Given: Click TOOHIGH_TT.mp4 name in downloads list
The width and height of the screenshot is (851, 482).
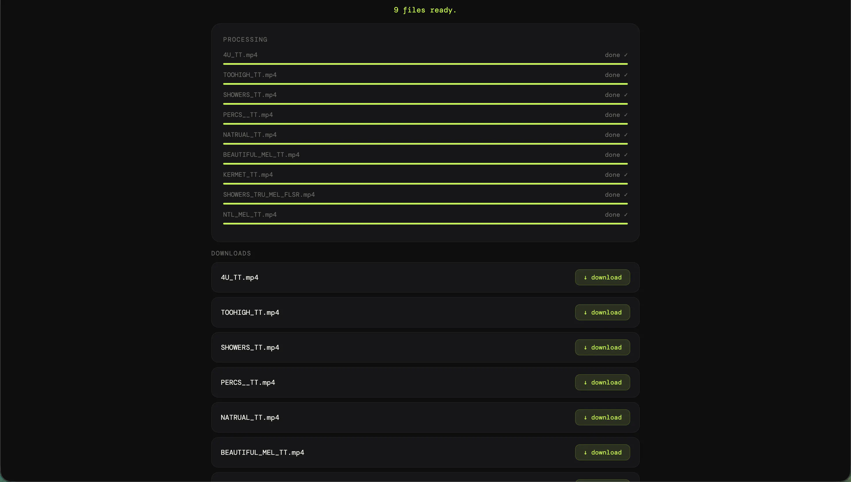Looking at the screenshot, I should (x=250, y=312).
